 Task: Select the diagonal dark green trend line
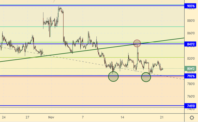coord(58,54)
